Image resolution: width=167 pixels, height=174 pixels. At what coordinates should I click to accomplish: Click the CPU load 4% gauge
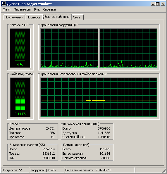[x=20, y=48]
